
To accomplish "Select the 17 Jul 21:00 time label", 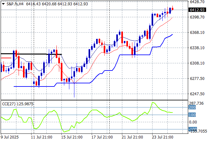I will (x=102, y=137).
